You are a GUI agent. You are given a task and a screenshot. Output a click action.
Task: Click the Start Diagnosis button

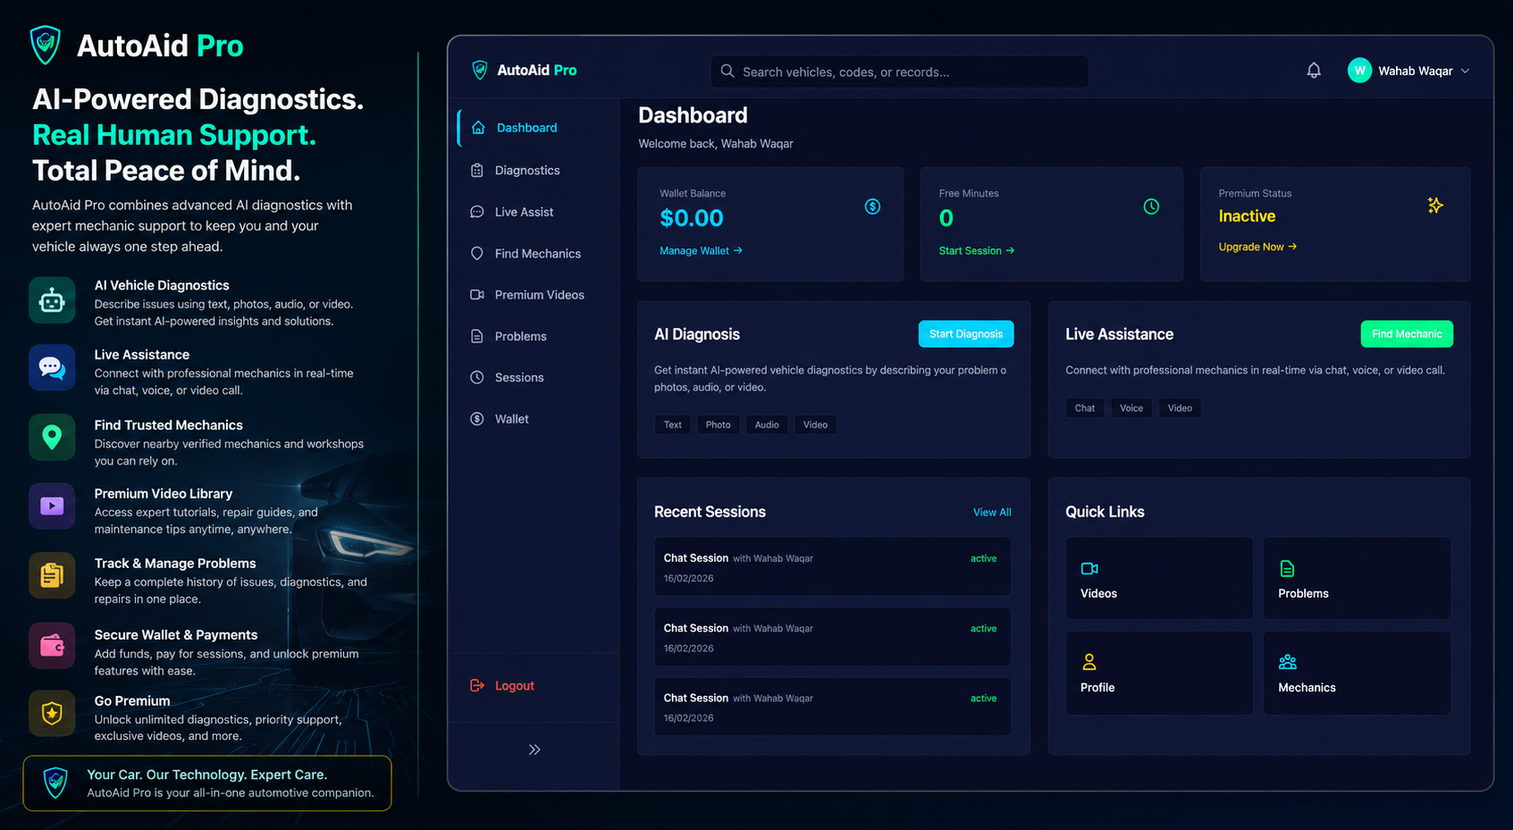point(966,334)
